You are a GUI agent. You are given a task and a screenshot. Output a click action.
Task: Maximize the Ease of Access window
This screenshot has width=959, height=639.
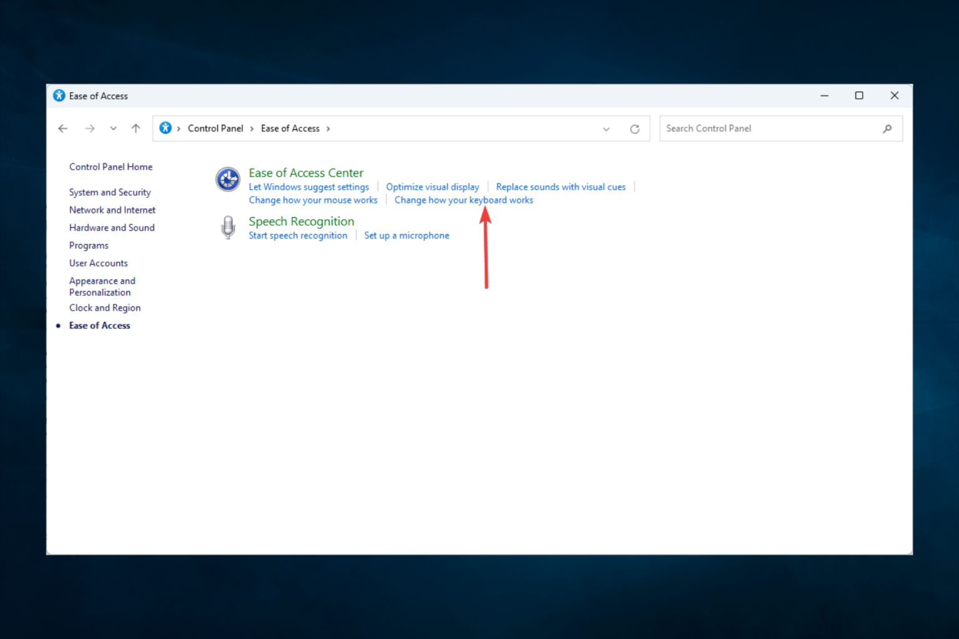[859, 95]
